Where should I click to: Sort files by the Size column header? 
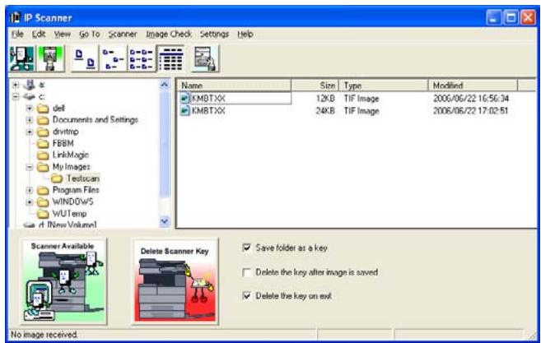pos(315,86)
